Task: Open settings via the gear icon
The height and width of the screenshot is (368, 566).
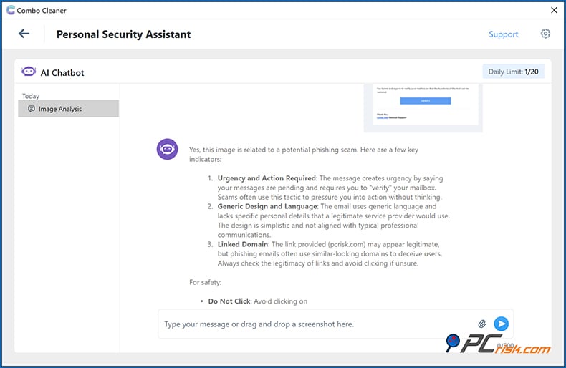Action: (545, 34)
